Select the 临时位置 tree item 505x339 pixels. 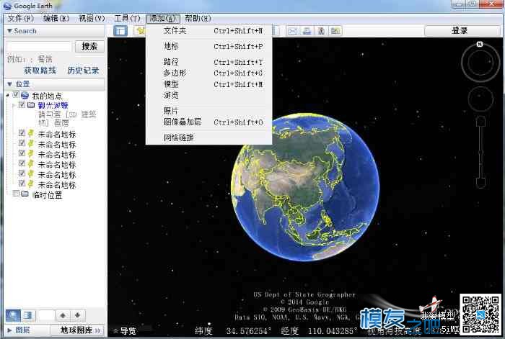[48, 195]
